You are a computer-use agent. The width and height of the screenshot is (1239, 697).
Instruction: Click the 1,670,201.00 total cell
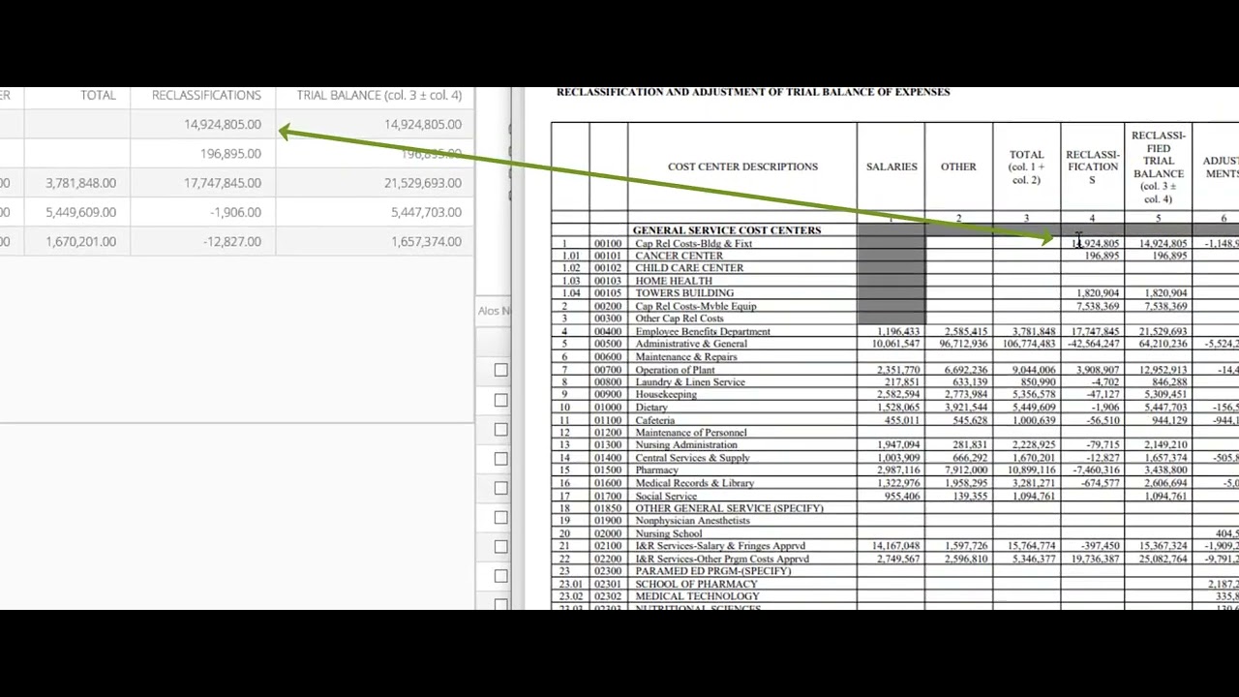click(80, 241)
